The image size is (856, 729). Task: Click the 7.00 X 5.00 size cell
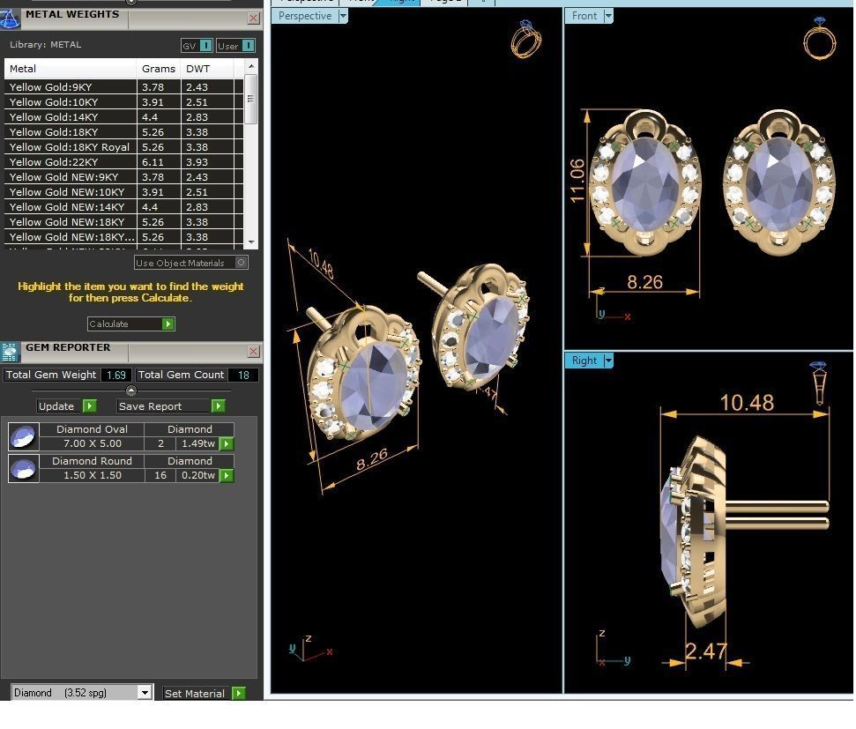click(x=93, y=443)
